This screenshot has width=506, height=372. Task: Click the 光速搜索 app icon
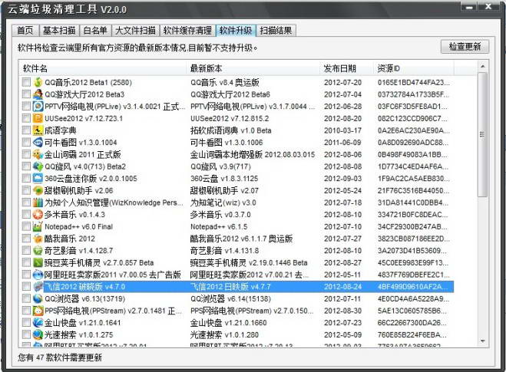(38, 334)
